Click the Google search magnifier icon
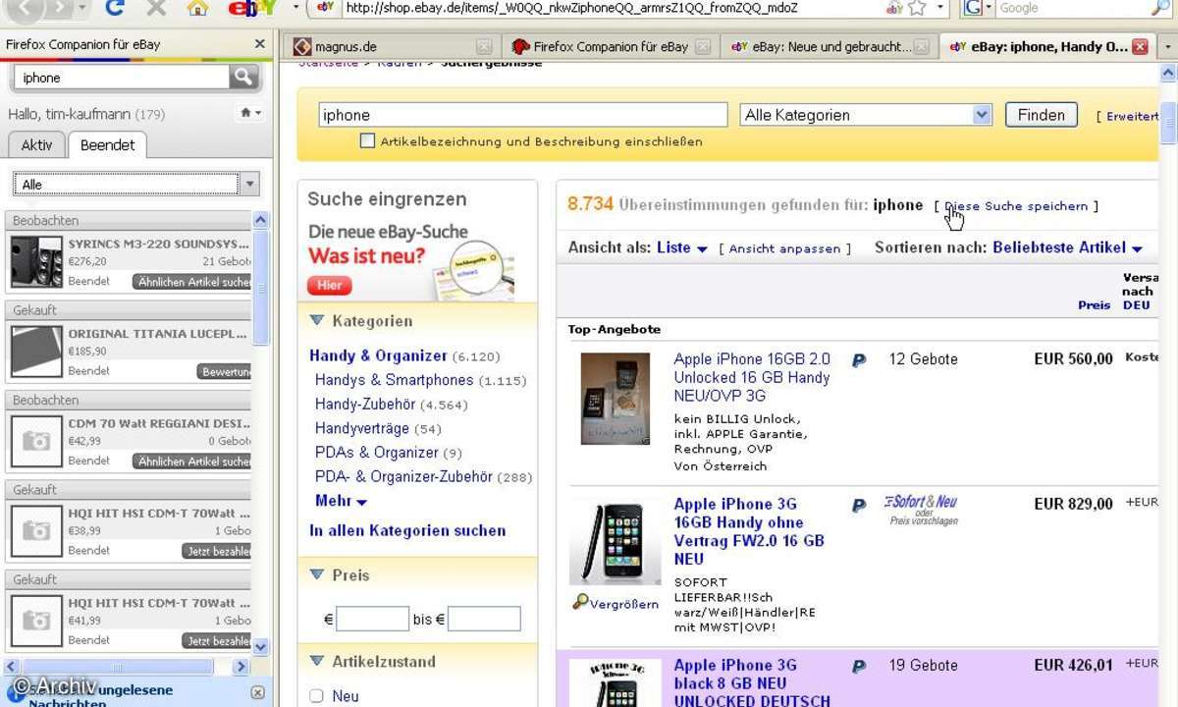Image resolution: width=1178 pixels, height=707 pixels. [x=1159, y=8]
